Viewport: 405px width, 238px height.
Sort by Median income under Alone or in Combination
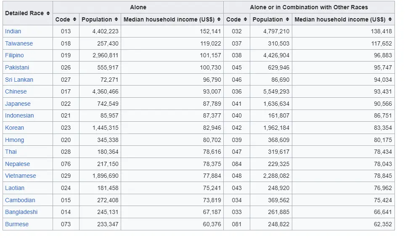390,19
